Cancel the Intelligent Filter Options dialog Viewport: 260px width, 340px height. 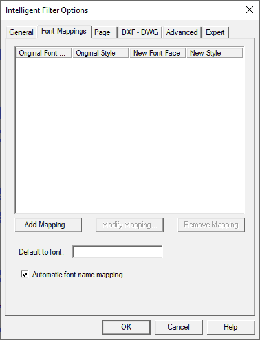click(x=179, y=327)
